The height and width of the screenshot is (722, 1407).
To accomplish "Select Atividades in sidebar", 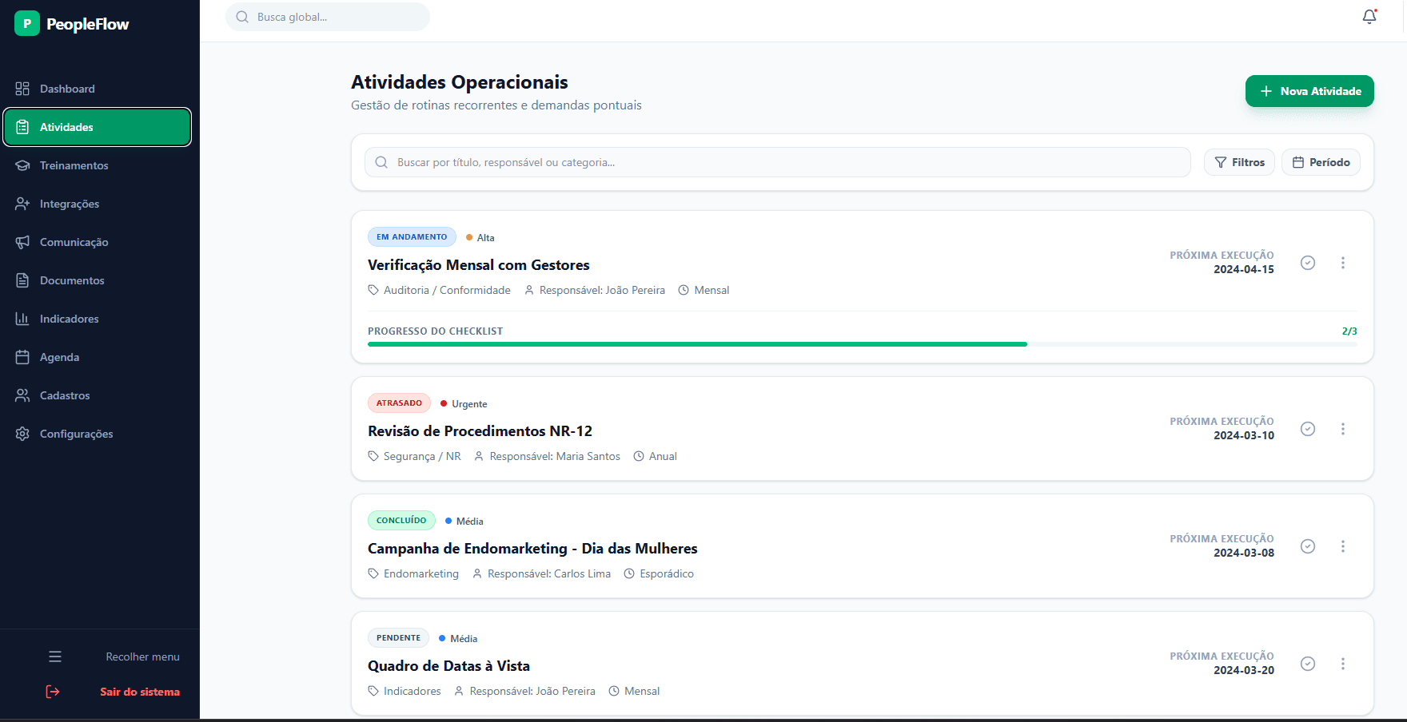I will (x=98, y=127).
